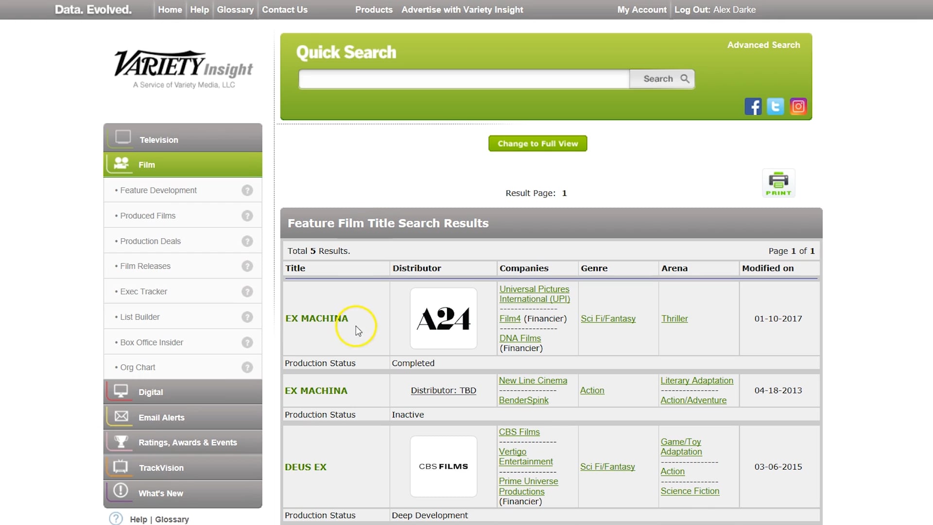Open the completed EX MACHINA title
The height and width of the screenshot is (525, 933).
317,318
